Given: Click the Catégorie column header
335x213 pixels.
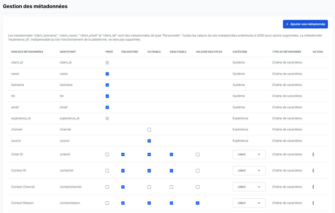Looking at the screenshot, I should click(240, 52).
